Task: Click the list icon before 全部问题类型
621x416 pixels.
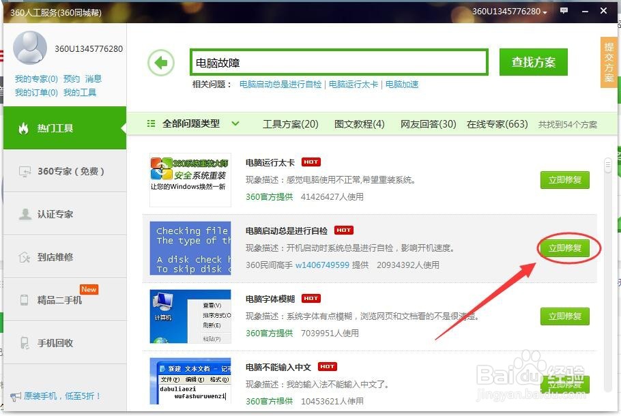Action: click(151, 123)
